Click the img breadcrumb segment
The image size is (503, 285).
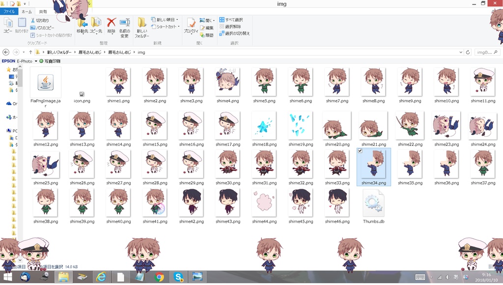[x=141, y=52]
